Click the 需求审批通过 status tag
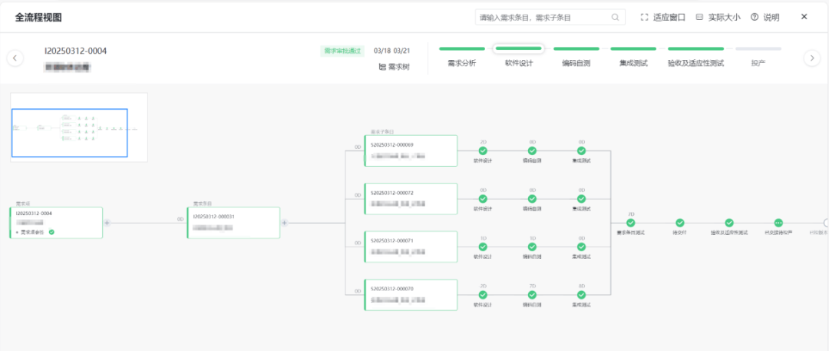The image size is (829, 351). (x=342, y=51)
